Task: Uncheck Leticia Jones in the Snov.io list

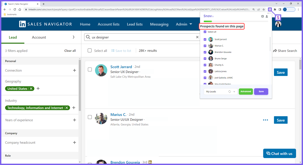Action: (205, 72)
